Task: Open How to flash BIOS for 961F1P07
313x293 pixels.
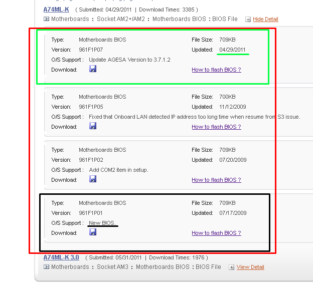Action: pos(216,70)
